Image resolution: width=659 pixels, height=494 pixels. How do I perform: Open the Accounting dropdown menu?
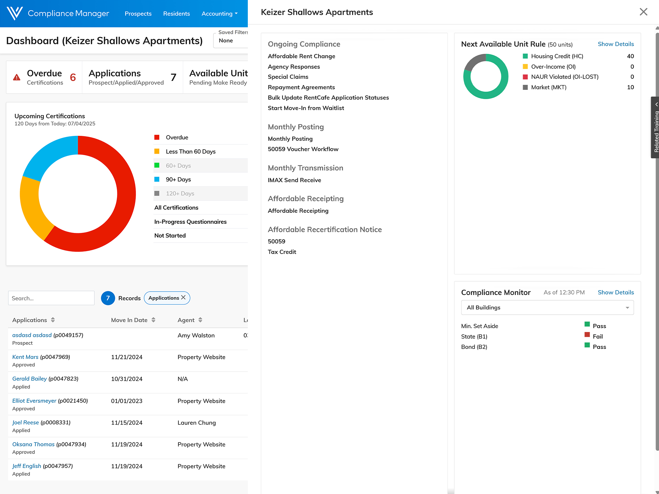(x=220, y=14)
